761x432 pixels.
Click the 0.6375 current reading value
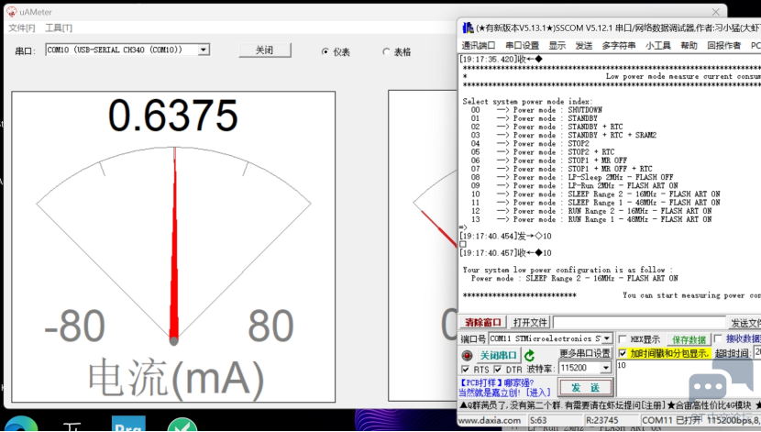click(x=172, y=116)
